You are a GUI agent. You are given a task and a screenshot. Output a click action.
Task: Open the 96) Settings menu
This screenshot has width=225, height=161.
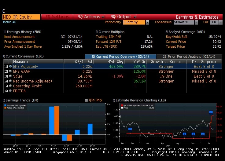point(57,17)
